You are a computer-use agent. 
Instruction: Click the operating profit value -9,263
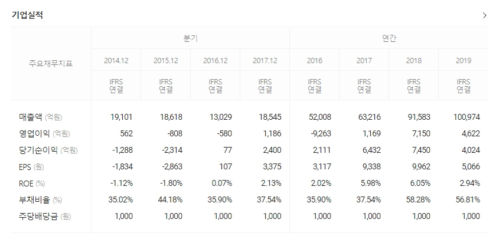pos(321,133)
